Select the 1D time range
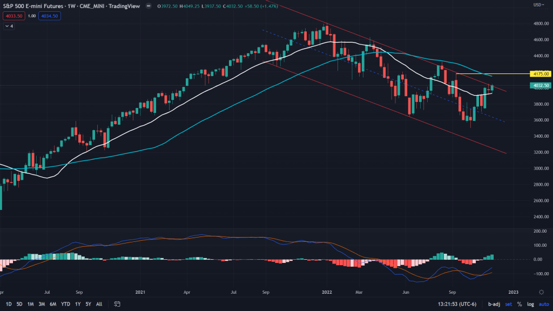 [x=9, y=304]
